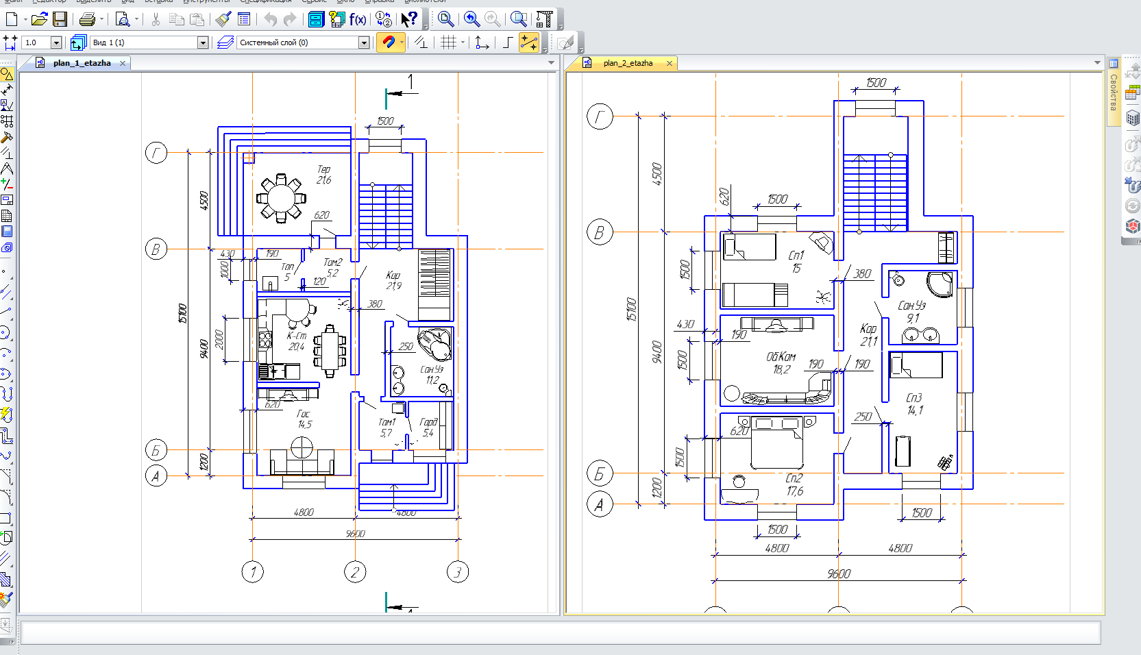Open print preview
Viewport: 1141px width, 655px height.
pyautogui.click(x=123, y=19)
